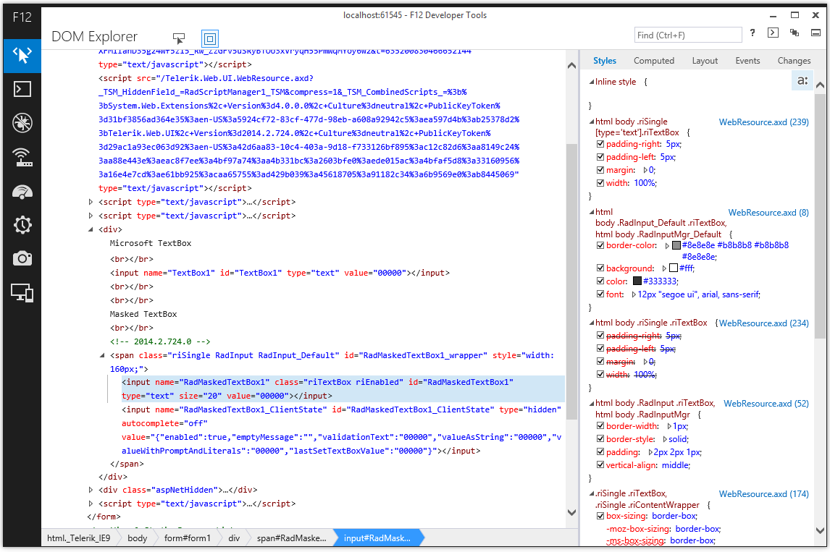The image size is (830, 552).
Task: Open the Memory camera icon tool
Action: pyautogui.click(x=22, y=258)
